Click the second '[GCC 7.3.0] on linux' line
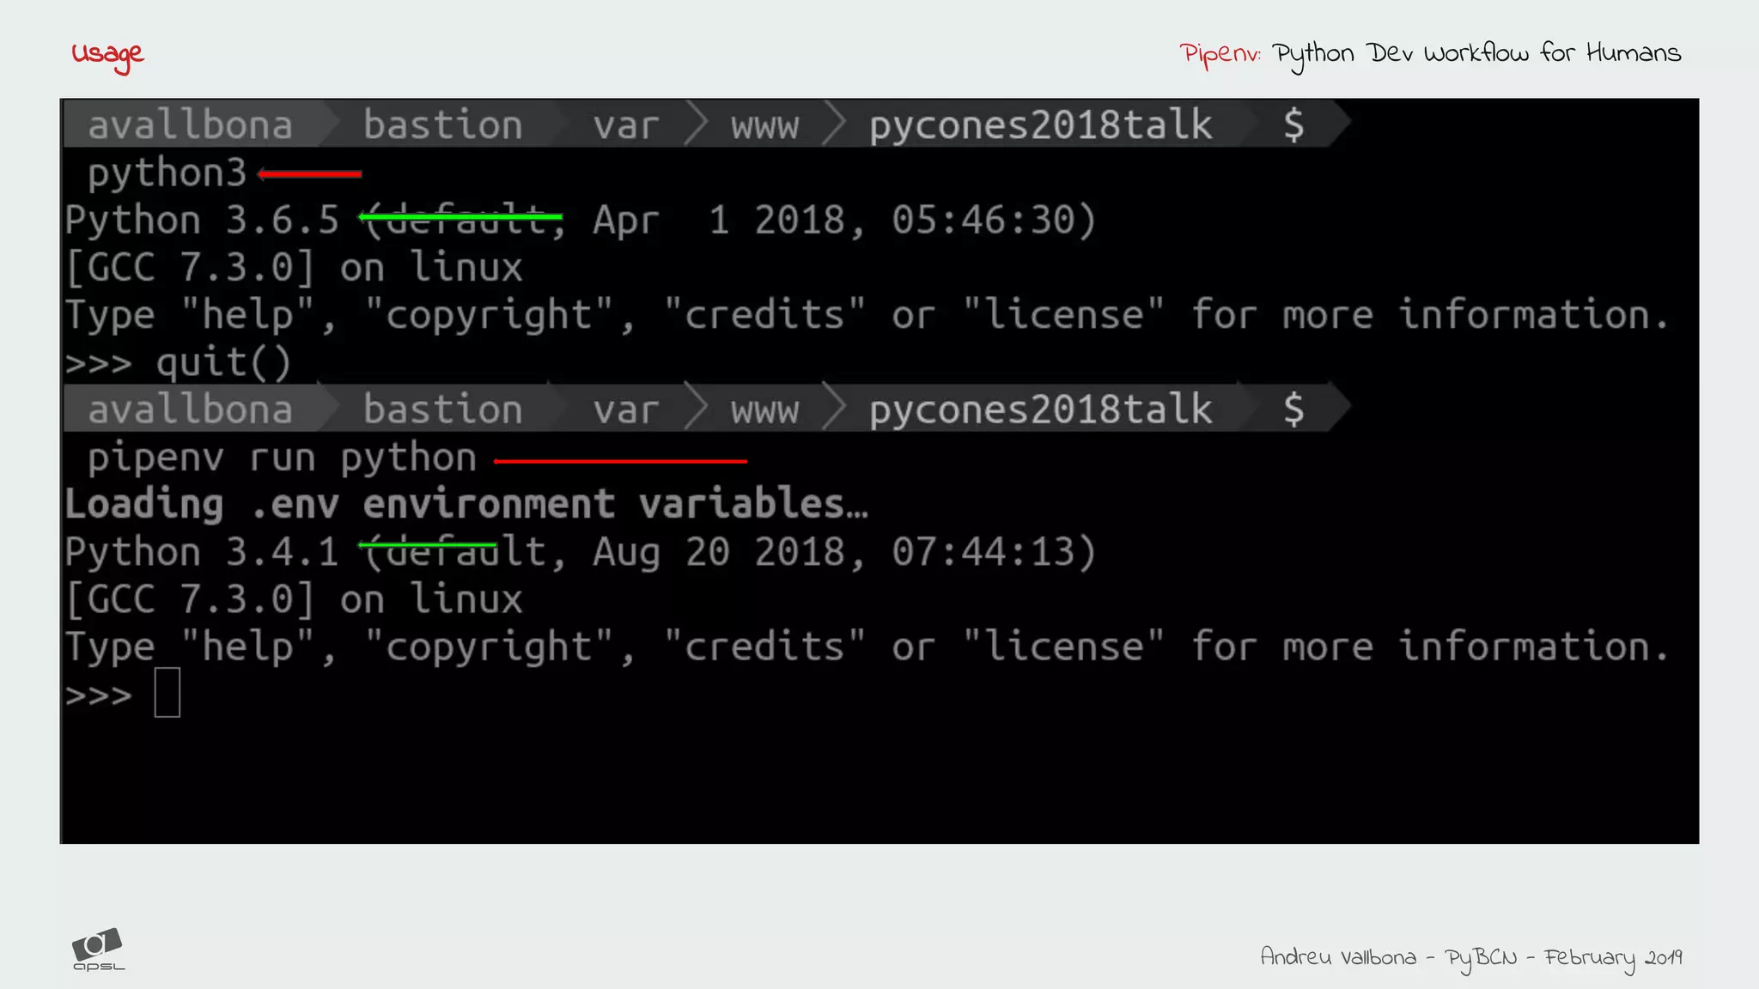 [x=294, y=599]
